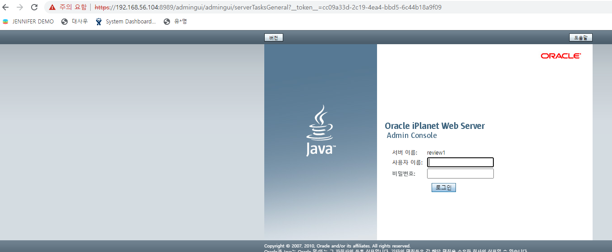Click the 비밀번호 password field
Image resolution: width=612 pixels, height=252 pixels.
(x=460, y=174)
